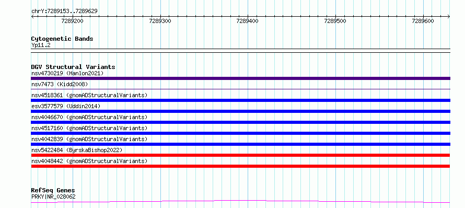This screenshot has width=465, height=208.
Task: Click ruler position 7289600
Action: (x=423, y=21)
